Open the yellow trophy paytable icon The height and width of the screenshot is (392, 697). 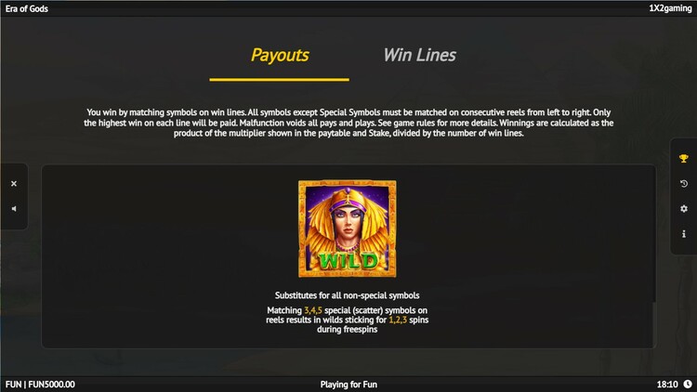[x=684, y=159]
